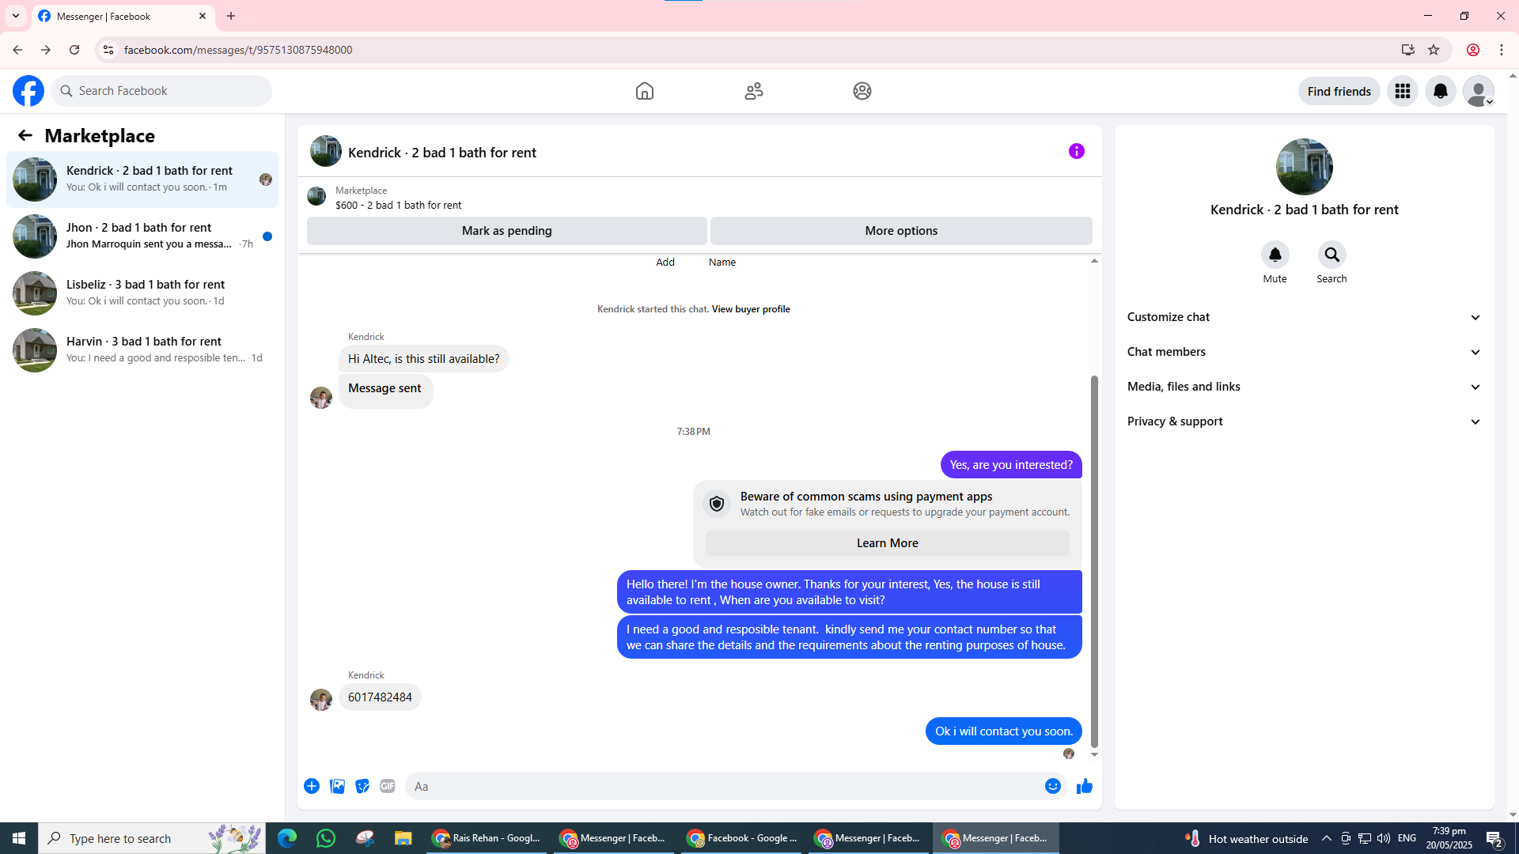Expand Customize chat section
Image resolution: width=1519 pixels, height=854 pixels.
[1304, 317]
